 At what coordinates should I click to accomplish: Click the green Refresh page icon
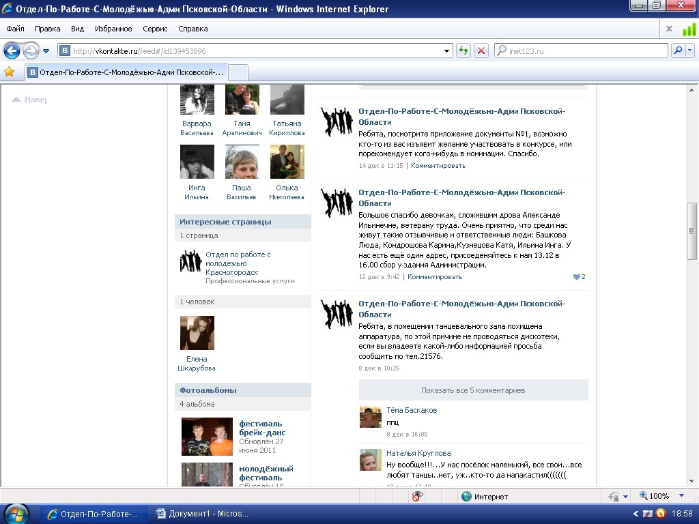(463, 50)
